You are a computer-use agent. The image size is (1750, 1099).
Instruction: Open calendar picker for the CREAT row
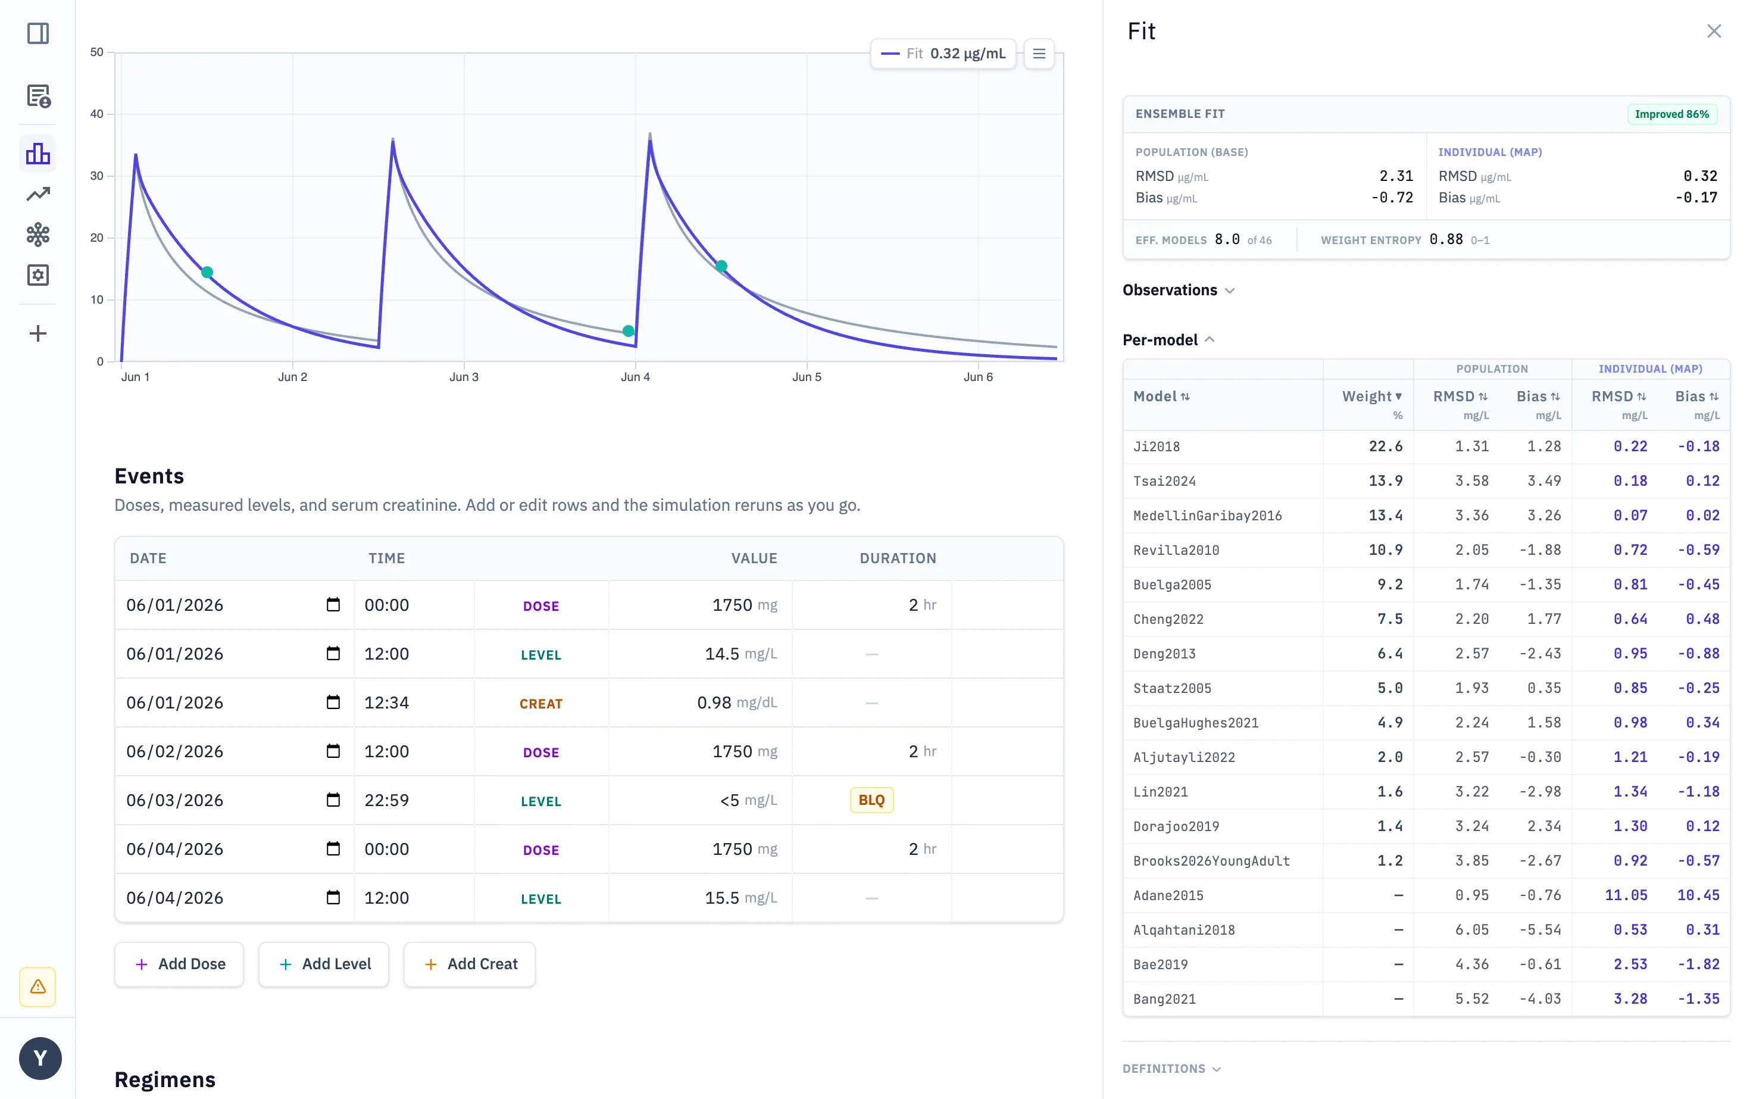click(x=333, y=702)
